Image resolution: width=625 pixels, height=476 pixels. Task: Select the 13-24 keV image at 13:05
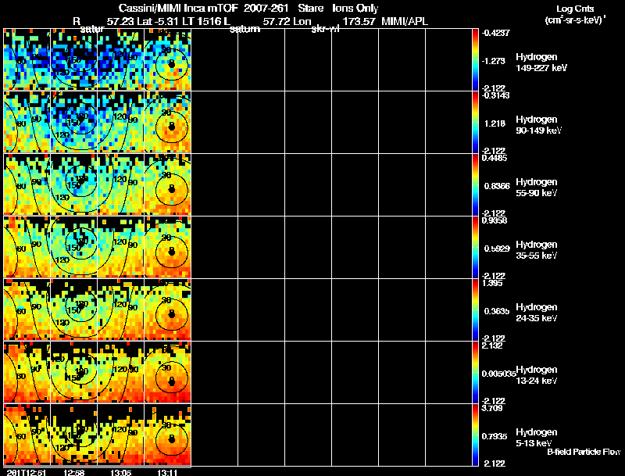tap(120, 373)
